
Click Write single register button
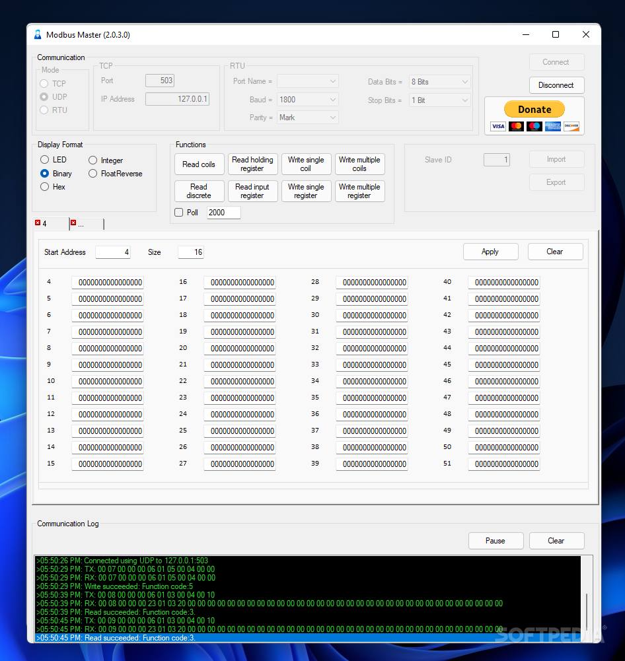306,191
